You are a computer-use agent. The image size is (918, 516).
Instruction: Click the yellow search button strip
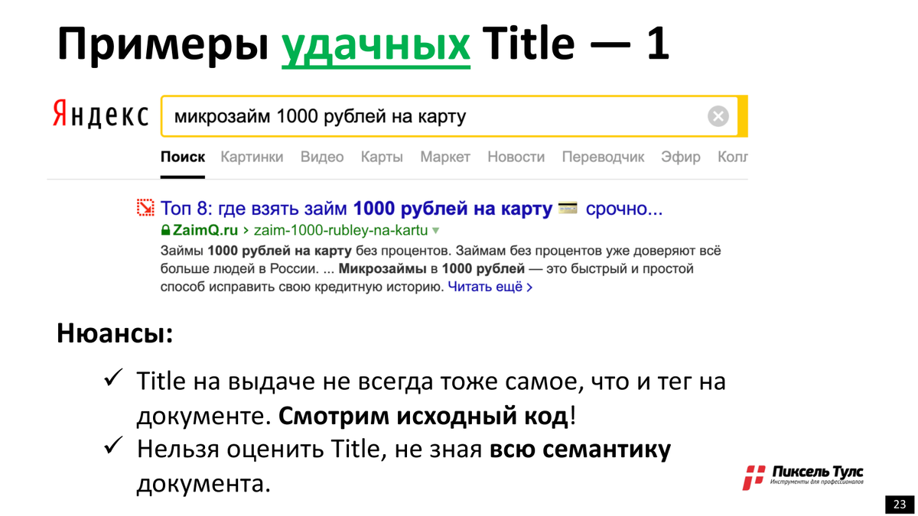tap(744, 115)
